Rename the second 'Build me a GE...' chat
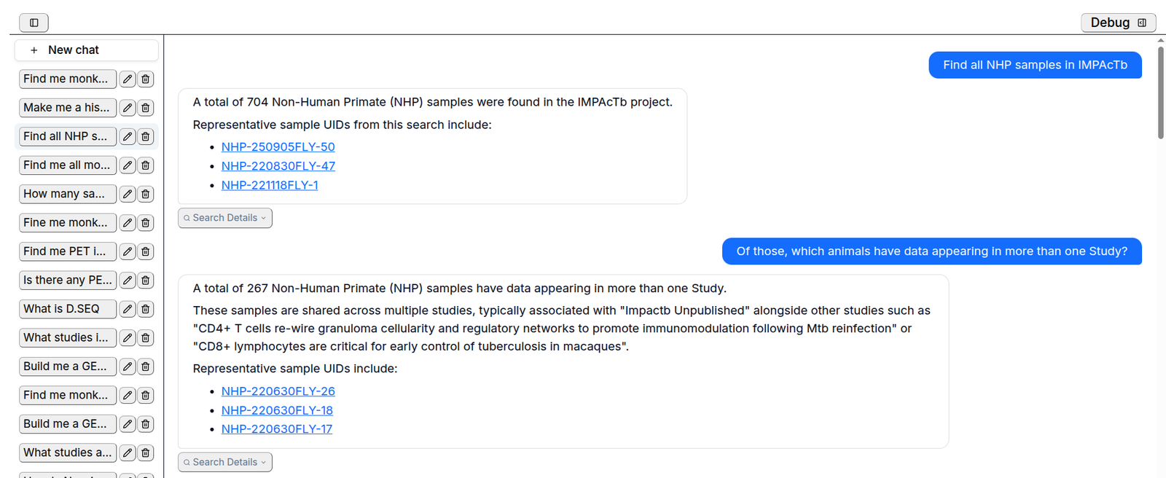Viewport: 1166px width, 478px height. coord(128,424)
